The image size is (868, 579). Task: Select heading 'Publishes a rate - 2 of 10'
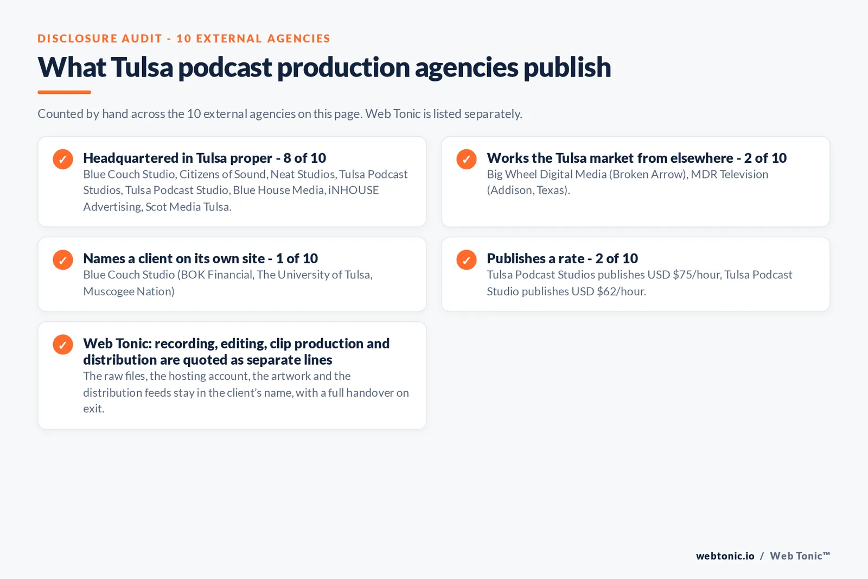562,258
